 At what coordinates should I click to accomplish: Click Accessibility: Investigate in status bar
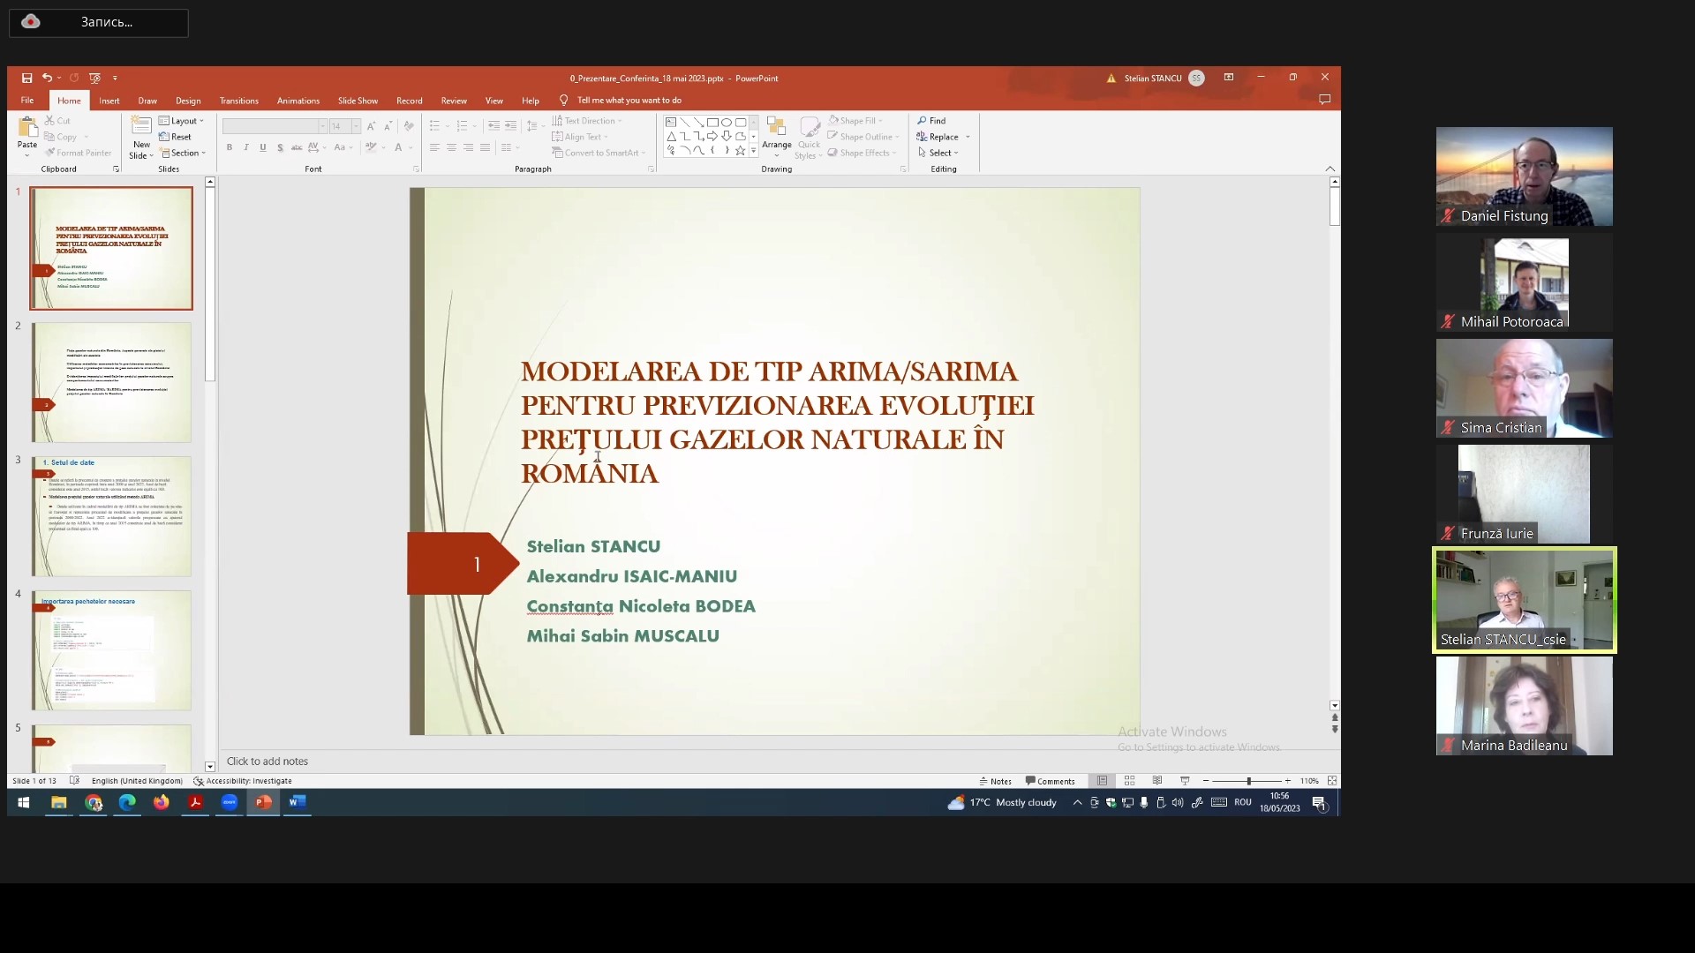[x=243, y=781]
